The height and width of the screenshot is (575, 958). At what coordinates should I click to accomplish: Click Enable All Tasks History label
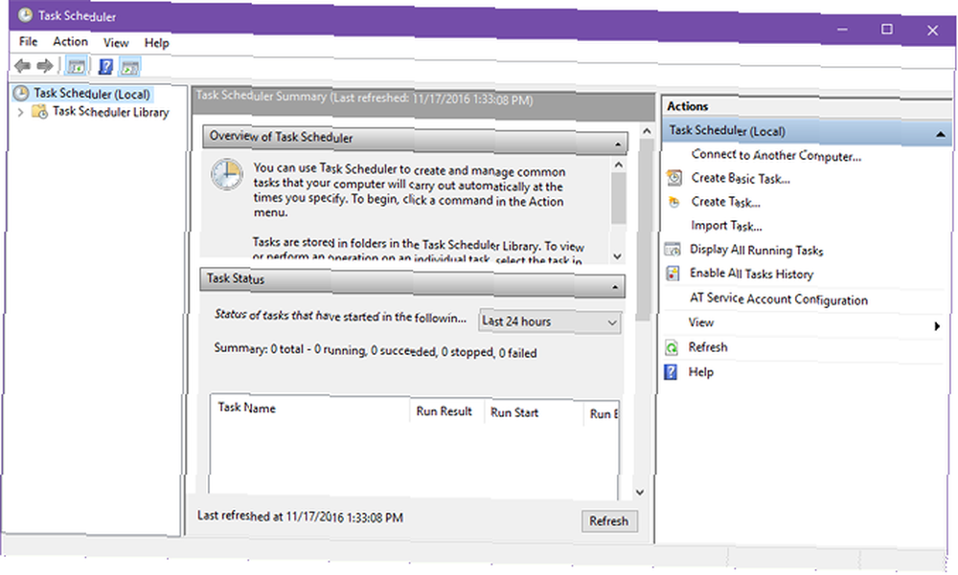(751, 274)
